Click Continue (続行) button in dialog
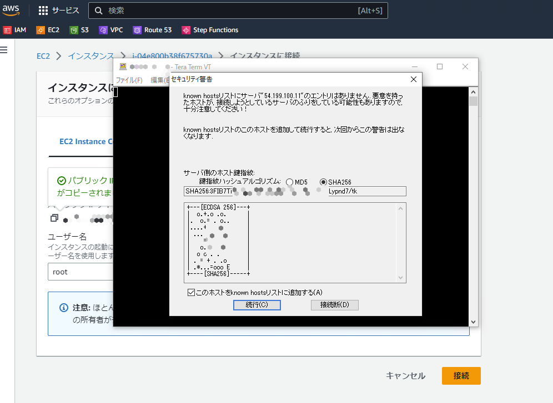The height and width of the screenshot is (403, 553). point(257,305)
